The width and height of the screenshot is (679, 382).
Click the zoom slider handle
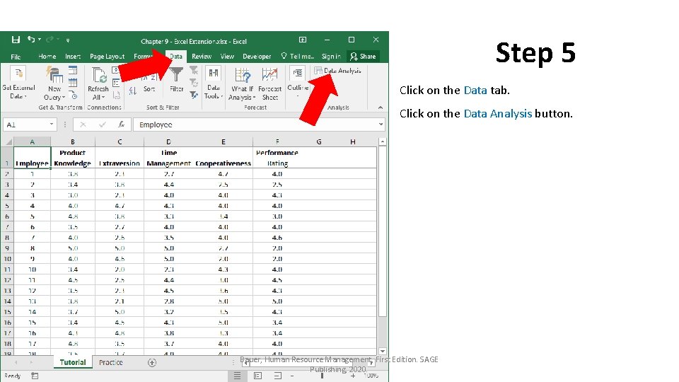pos(322,376)
